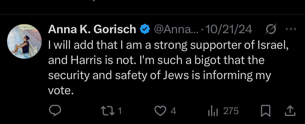Open Anna K. Gorisch's profile picture

24,41
